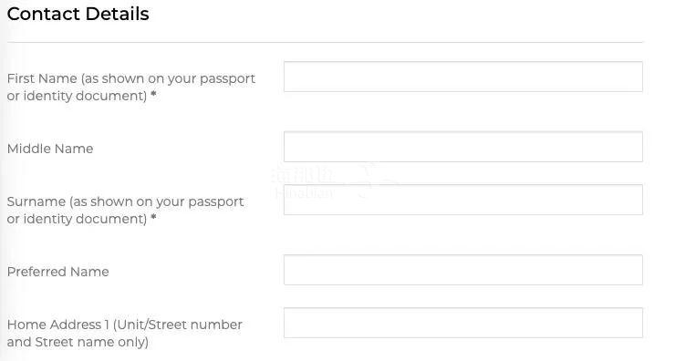Select the Surname input field
The width and height of the screenshot is (675, 361).
pyautogui.click(x=463, y=200)
